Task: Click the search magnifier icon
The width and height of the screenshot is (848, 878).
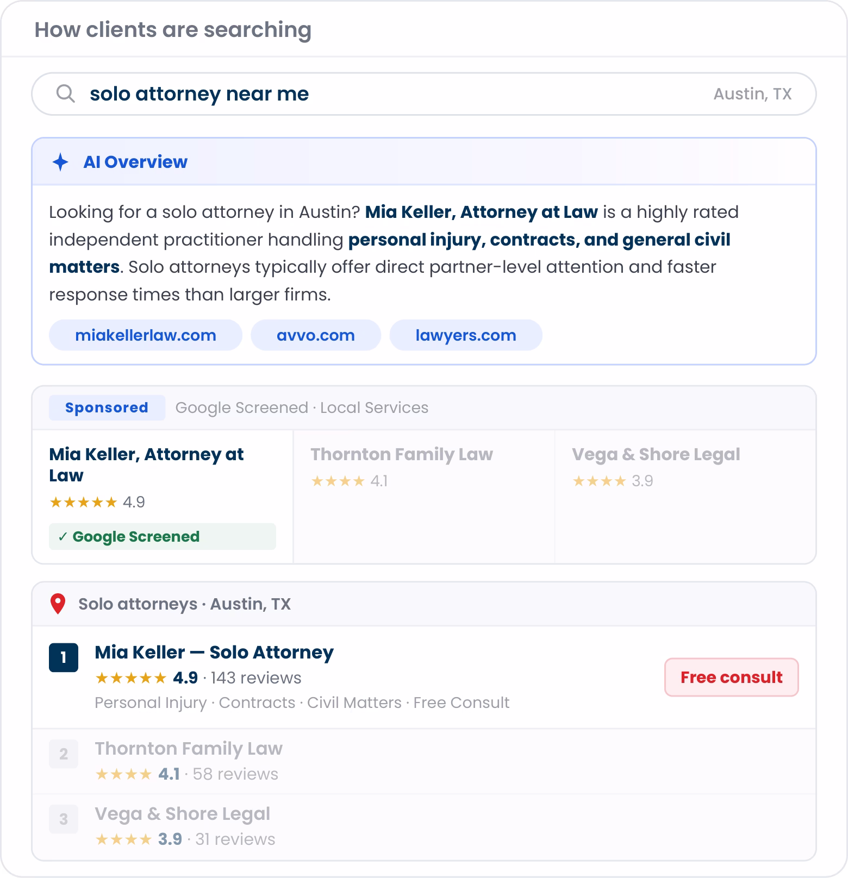Action: click(x=66, y=93)
